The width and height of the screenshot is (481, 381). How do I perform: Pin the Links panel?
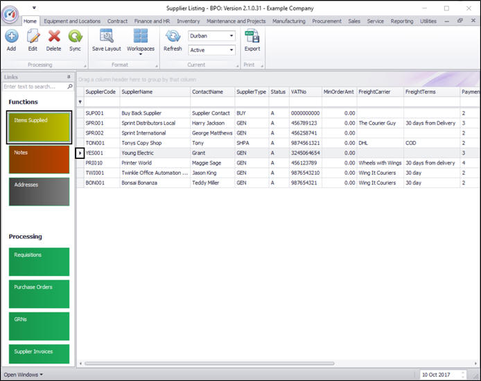pyautogui.click(x=68, y=77)
